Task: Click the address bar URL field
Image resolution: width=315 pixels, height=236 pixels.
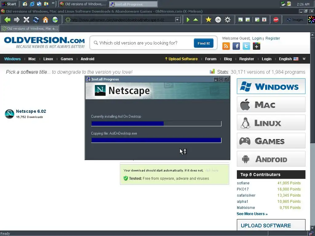Action: tap(123, 20)
